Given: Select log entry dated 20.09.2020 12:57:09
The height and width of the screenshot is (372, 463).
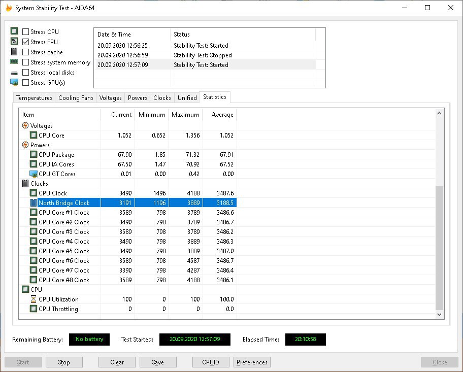Looking at the screenshot, I should [206, 64].
